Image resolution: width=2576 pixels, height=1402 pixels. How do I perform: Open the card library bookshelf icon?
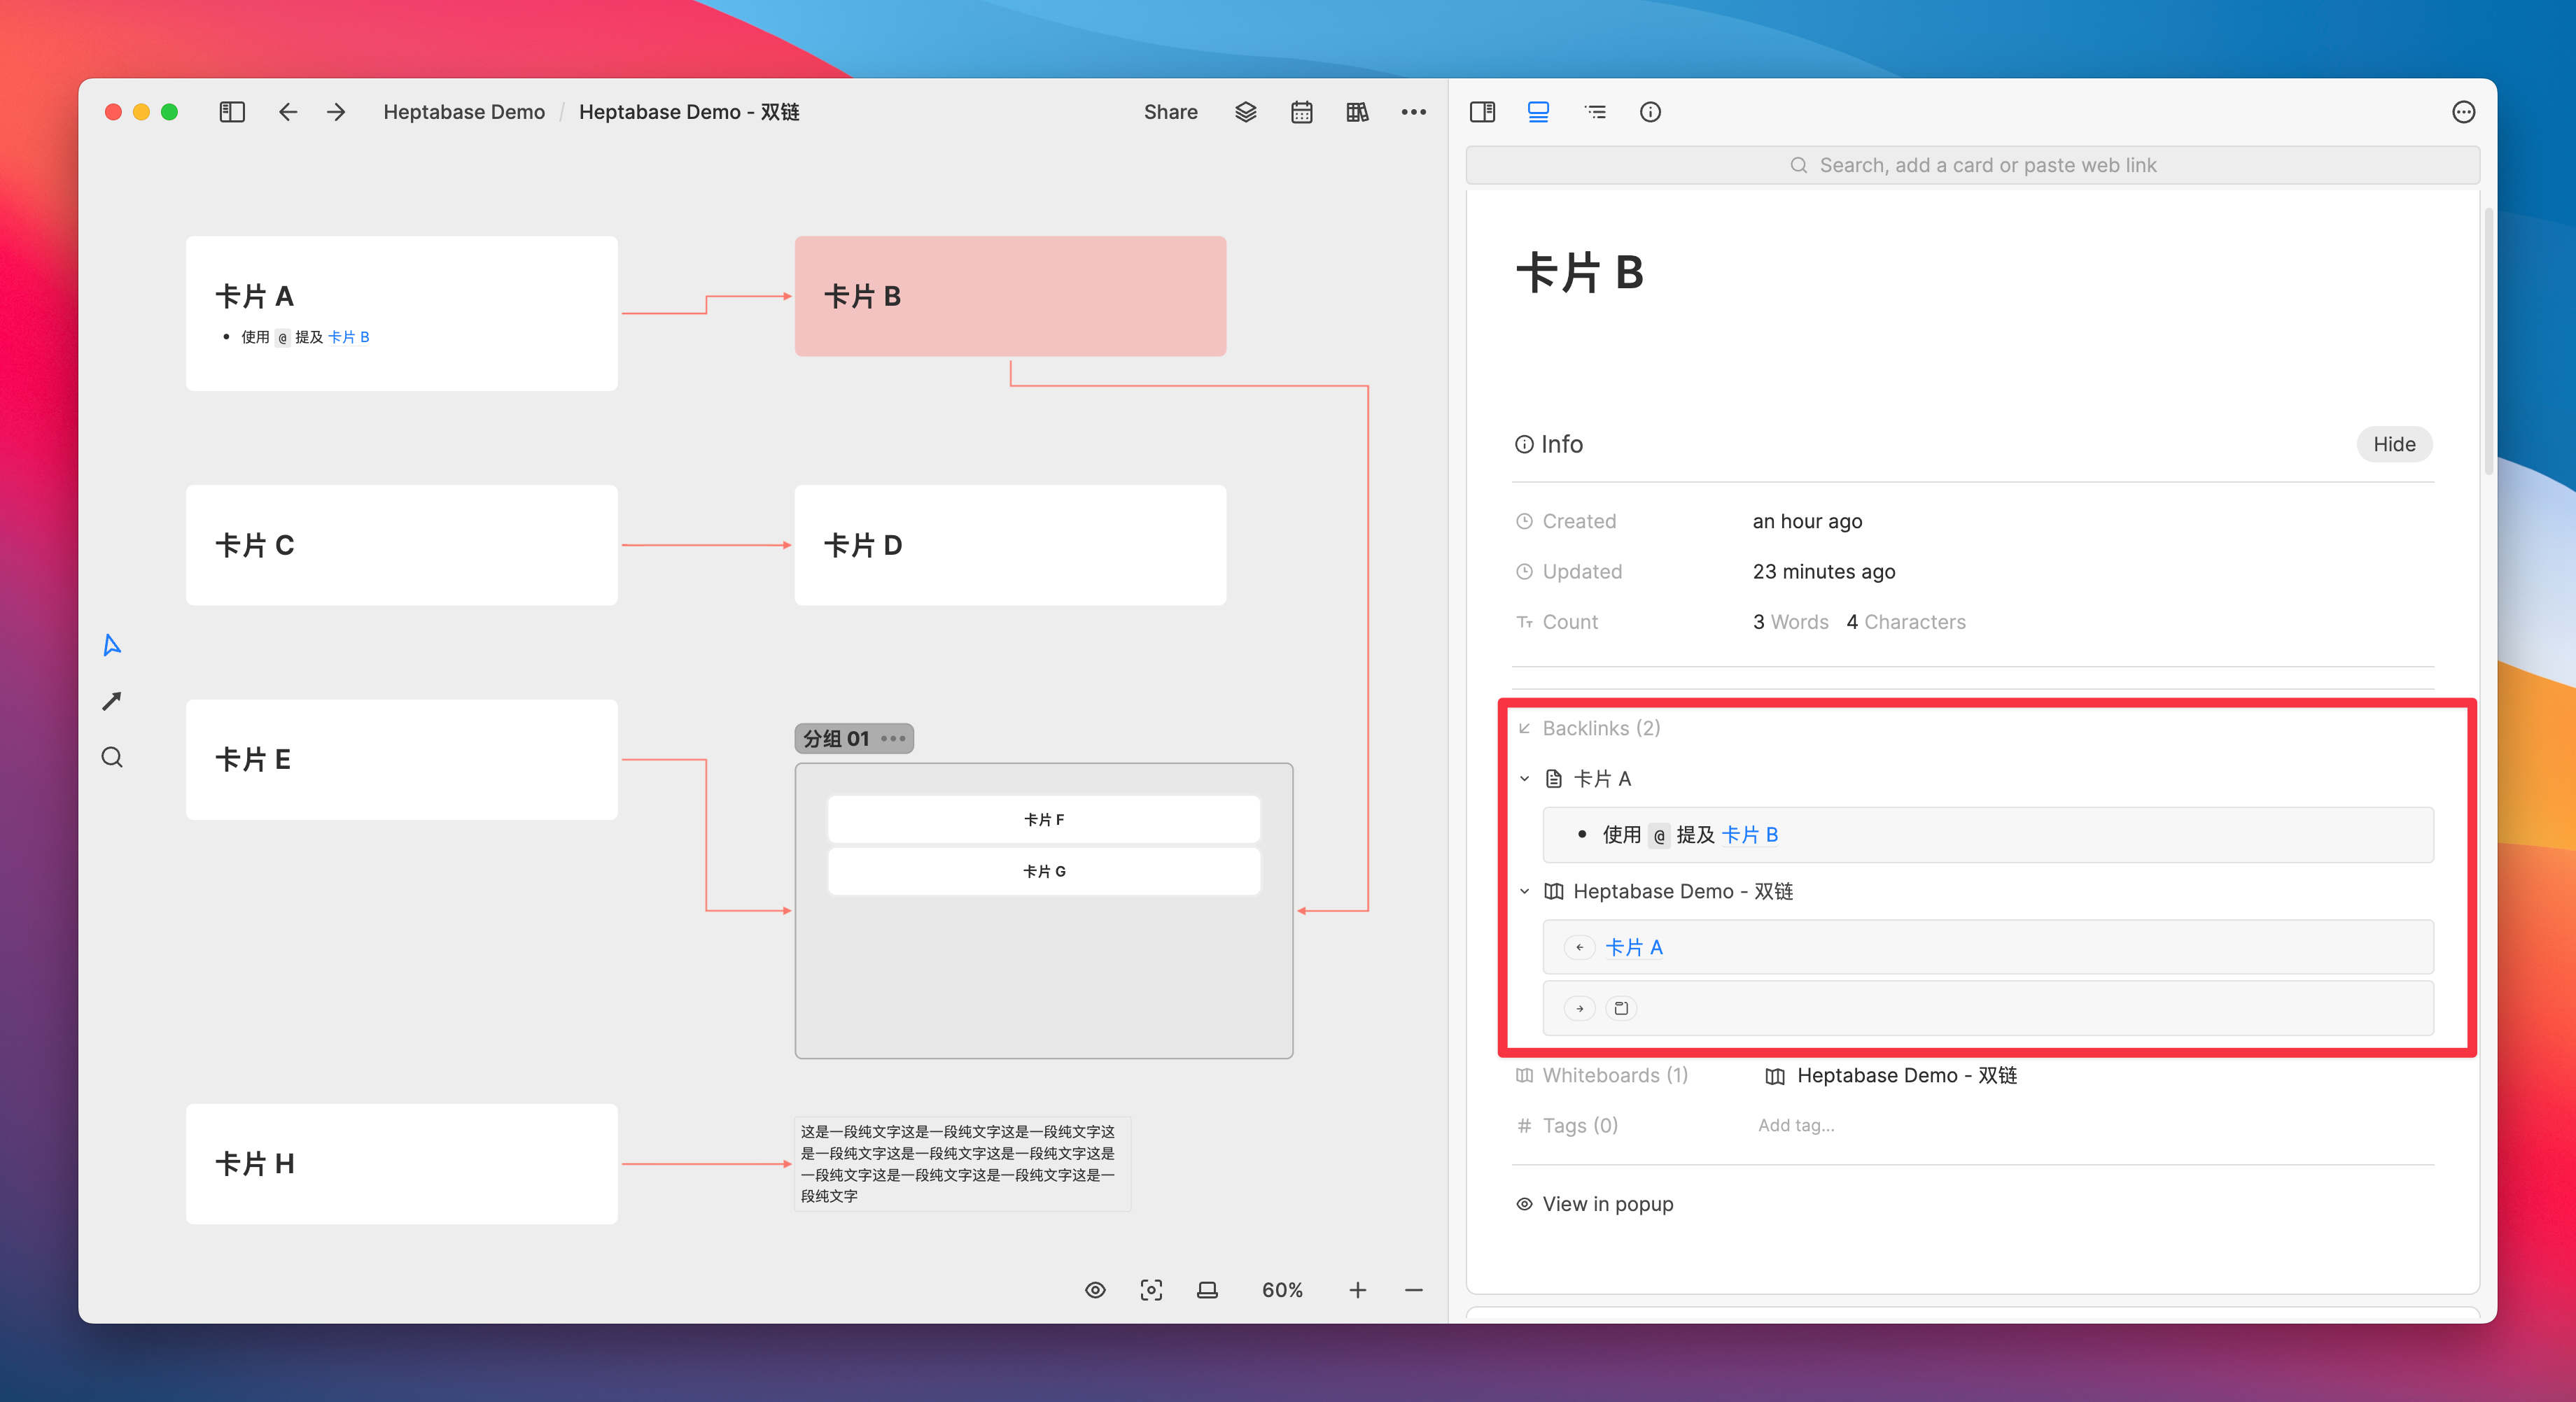[x=1357, y=112]
